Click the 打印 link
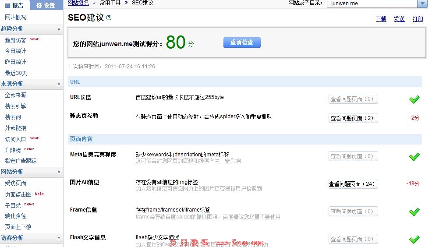The width and height of the screenshot is (432, 247). (x=418, y=19)
